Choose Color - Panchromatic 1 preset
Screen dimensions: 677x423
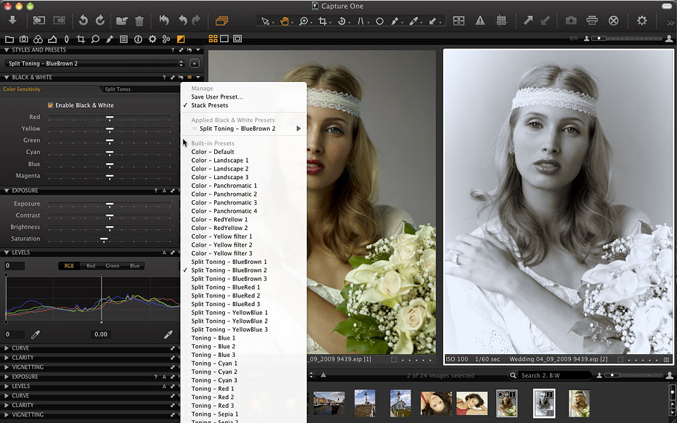point(224,186)
